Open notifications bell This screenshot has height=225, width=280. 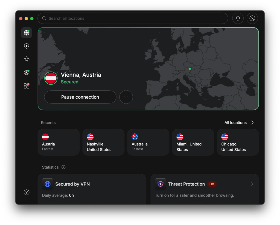click(238, 18)
